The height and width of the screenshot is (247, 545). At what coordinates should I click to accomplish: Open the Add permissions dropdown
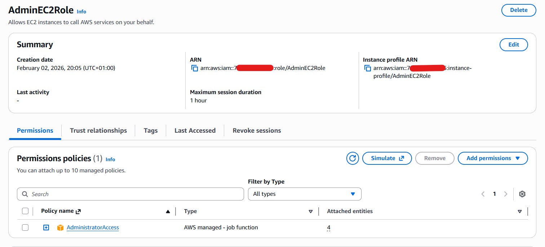(493, 158)
